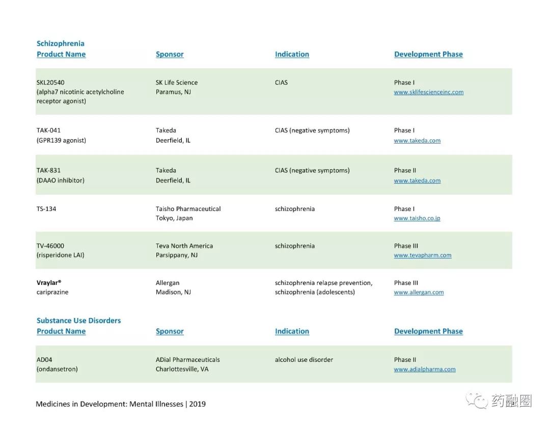
Task: Click the Schizophrenia Product Name column header
Action: (x=61, y=54)
